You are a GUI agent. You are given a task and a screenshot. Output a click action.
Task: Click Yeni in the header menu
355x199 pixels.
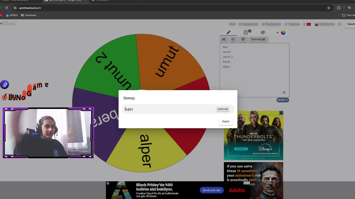(232, 24)
